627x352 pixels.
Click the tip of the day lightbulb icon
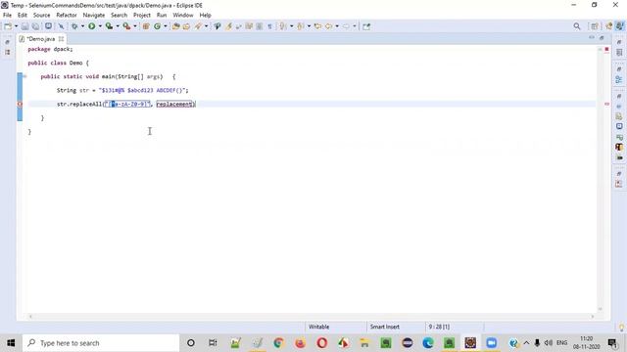(621, 328)
